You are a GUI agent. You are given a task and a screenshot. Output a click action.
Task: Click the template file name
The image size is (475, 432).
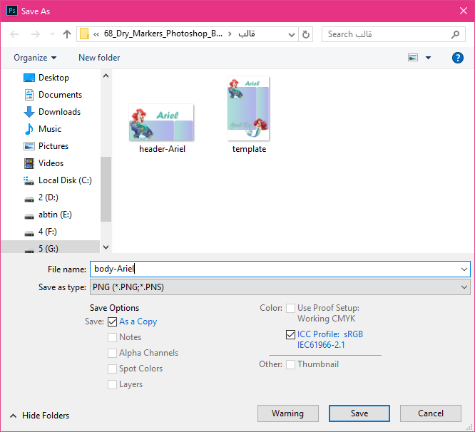[x=249, y=149]
